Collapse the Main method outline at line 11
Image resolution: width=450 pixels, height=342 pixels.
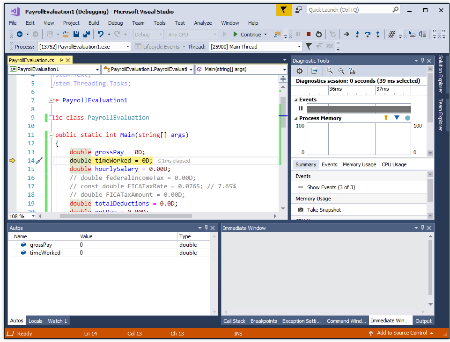(x=51, y=135)
